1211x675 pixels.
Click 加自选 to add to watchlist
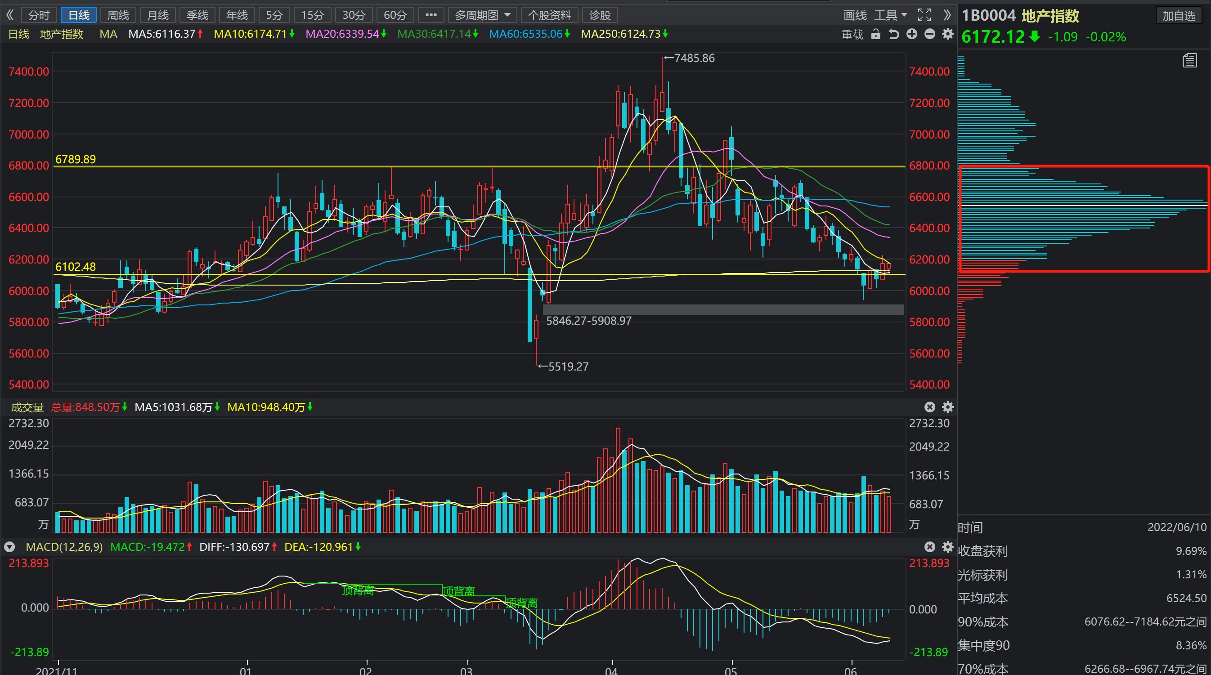tap(1179, 15)
